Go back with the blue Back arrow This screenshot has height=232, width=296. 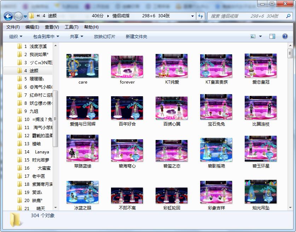pyautogui.click(x=8, y=16)
